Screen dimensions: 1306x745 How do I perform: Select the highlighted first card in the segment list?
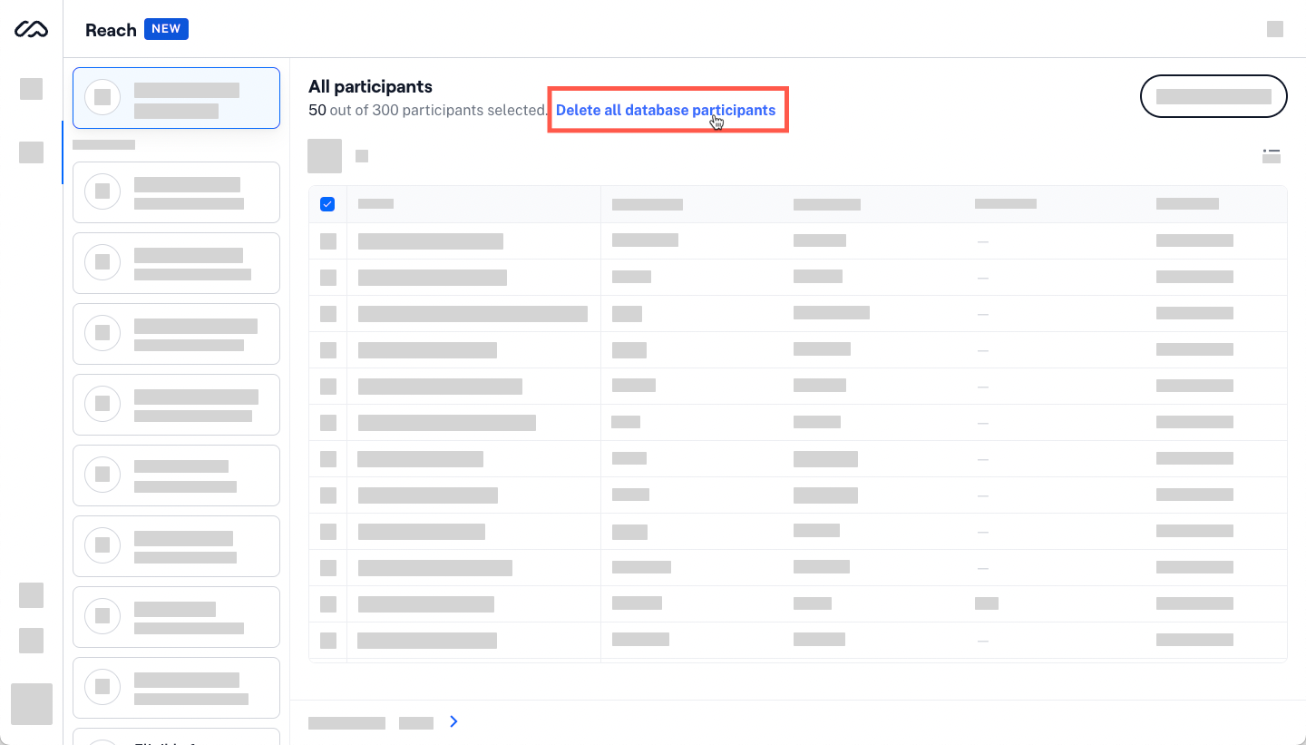(176, 98)
